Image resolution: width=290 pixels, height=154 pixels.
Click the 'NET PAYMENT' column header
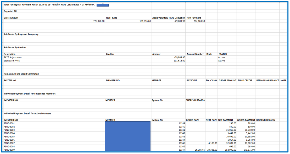click(226, 120)
